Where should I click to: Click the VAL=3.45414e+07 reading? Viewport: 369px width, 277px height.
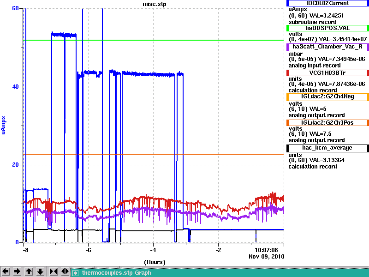(x=343, y=39)
